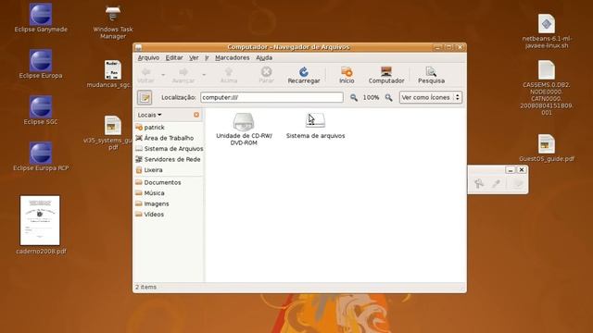Image resolution: width=593 pixels, height=333 pixels.
Task: Click the Avançar forward button
Action: point(183,75)
